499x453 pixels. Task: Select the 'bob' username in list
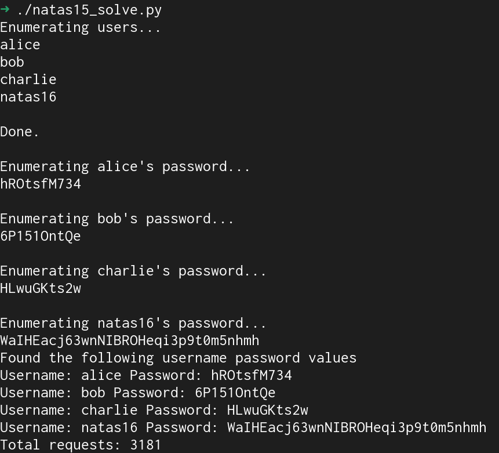click(12, 62)
